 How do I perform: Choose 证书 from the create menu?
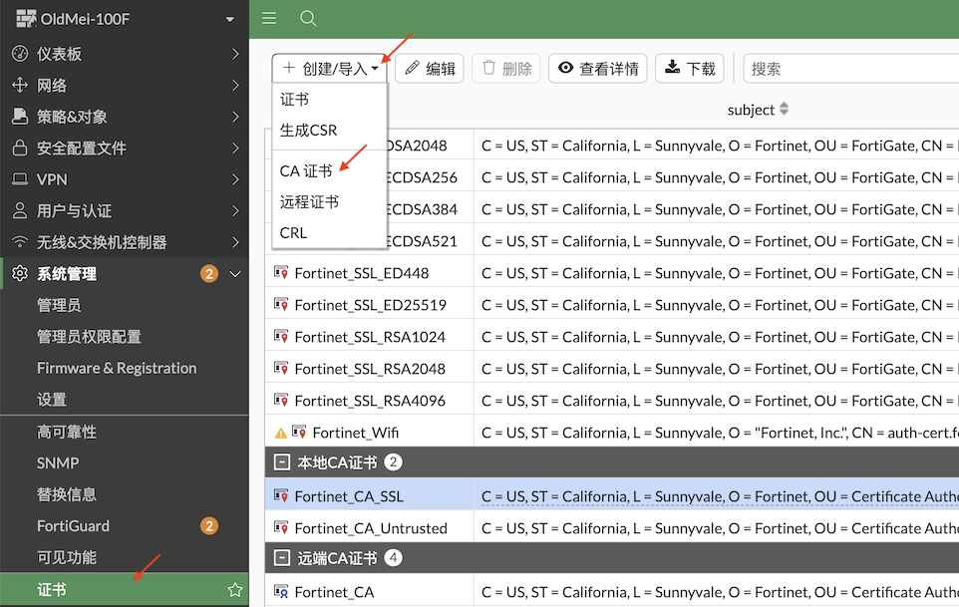[x=330, y=100]
